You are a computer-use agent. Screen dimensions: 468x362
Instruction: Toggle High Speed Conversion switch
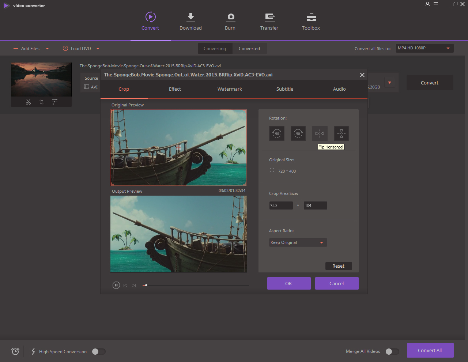point(99,351)
